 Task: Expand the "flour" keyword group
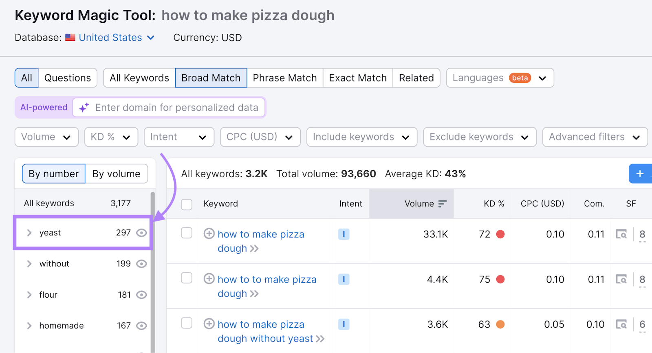coord(29,294)
